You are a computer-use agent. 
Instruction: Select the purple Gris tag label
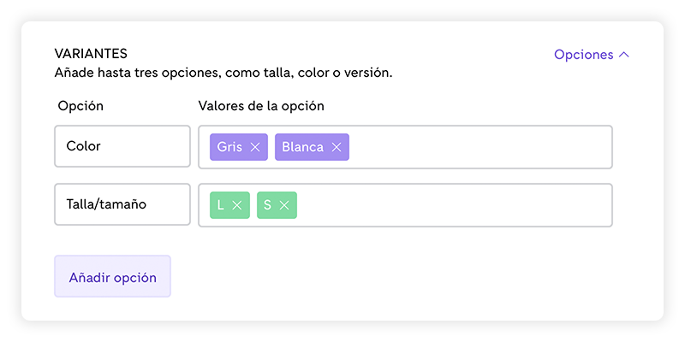click(229, 147)
